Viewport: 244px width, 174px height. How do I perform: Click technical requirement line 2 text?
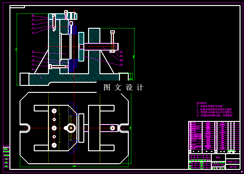215,109
